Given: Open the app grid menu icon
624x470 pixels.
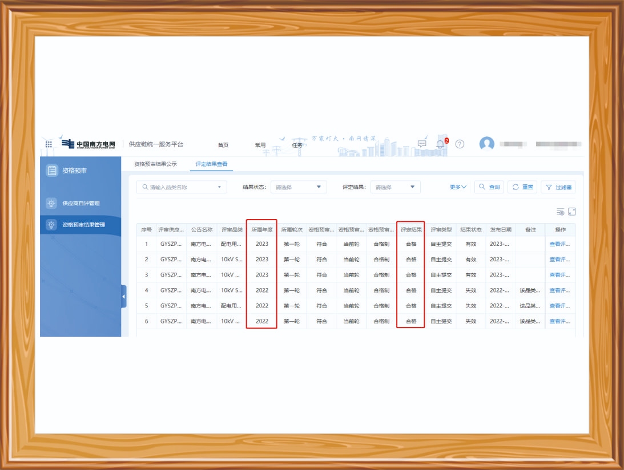Looking at the screenshot, I should (x=49, y=145).
